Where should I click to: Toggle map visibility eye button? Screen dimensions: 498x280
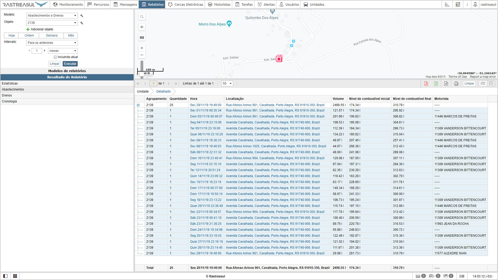pyautogui.click(x=142, y=27)
